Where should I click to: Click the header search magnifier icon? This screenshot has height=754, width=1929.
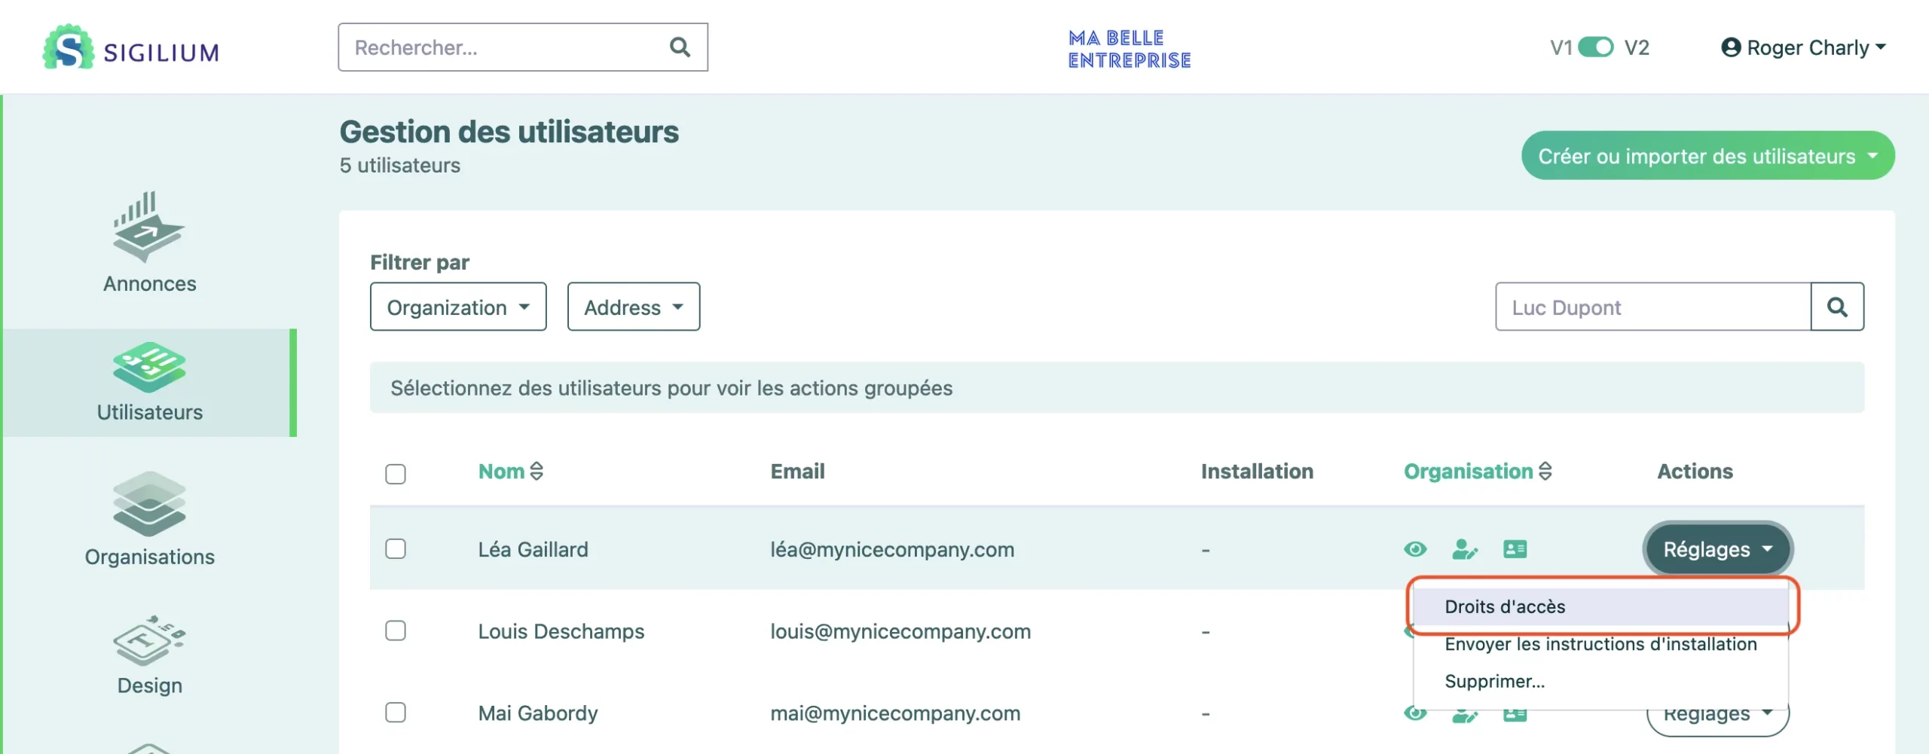[x=680, y=47]
